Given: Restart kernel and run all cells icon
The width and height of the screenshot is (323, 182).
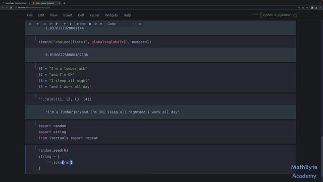Looking at the screenshot, I should (x=101, y=24).
